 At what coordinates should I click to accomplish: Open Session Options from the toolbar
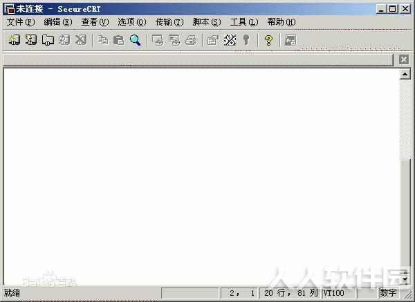(x=213, y=40)
